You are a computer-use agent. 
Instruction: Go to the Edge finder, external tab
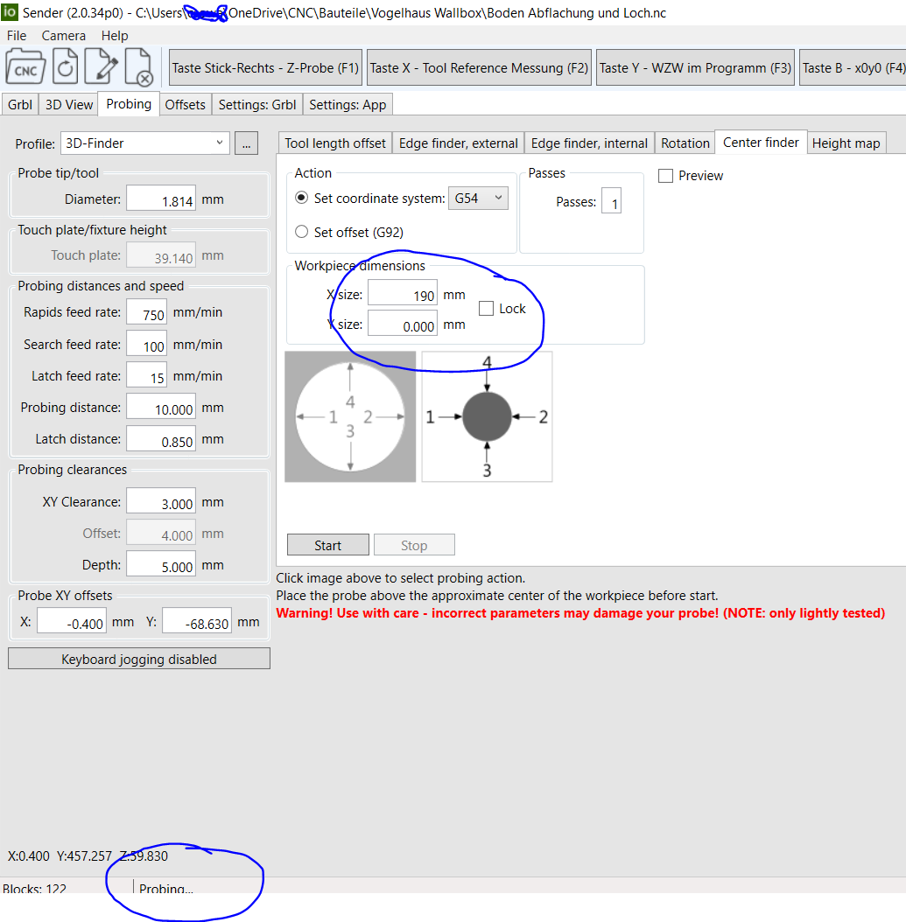pos(458,143)
